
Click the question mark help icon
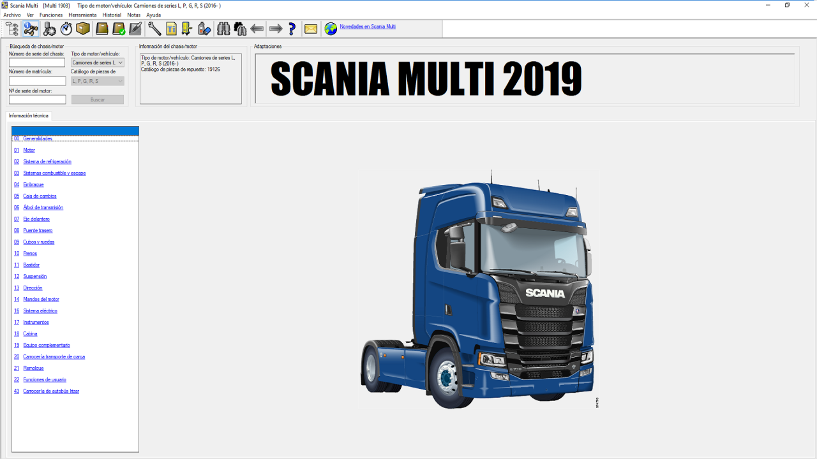tap(292, 29)
